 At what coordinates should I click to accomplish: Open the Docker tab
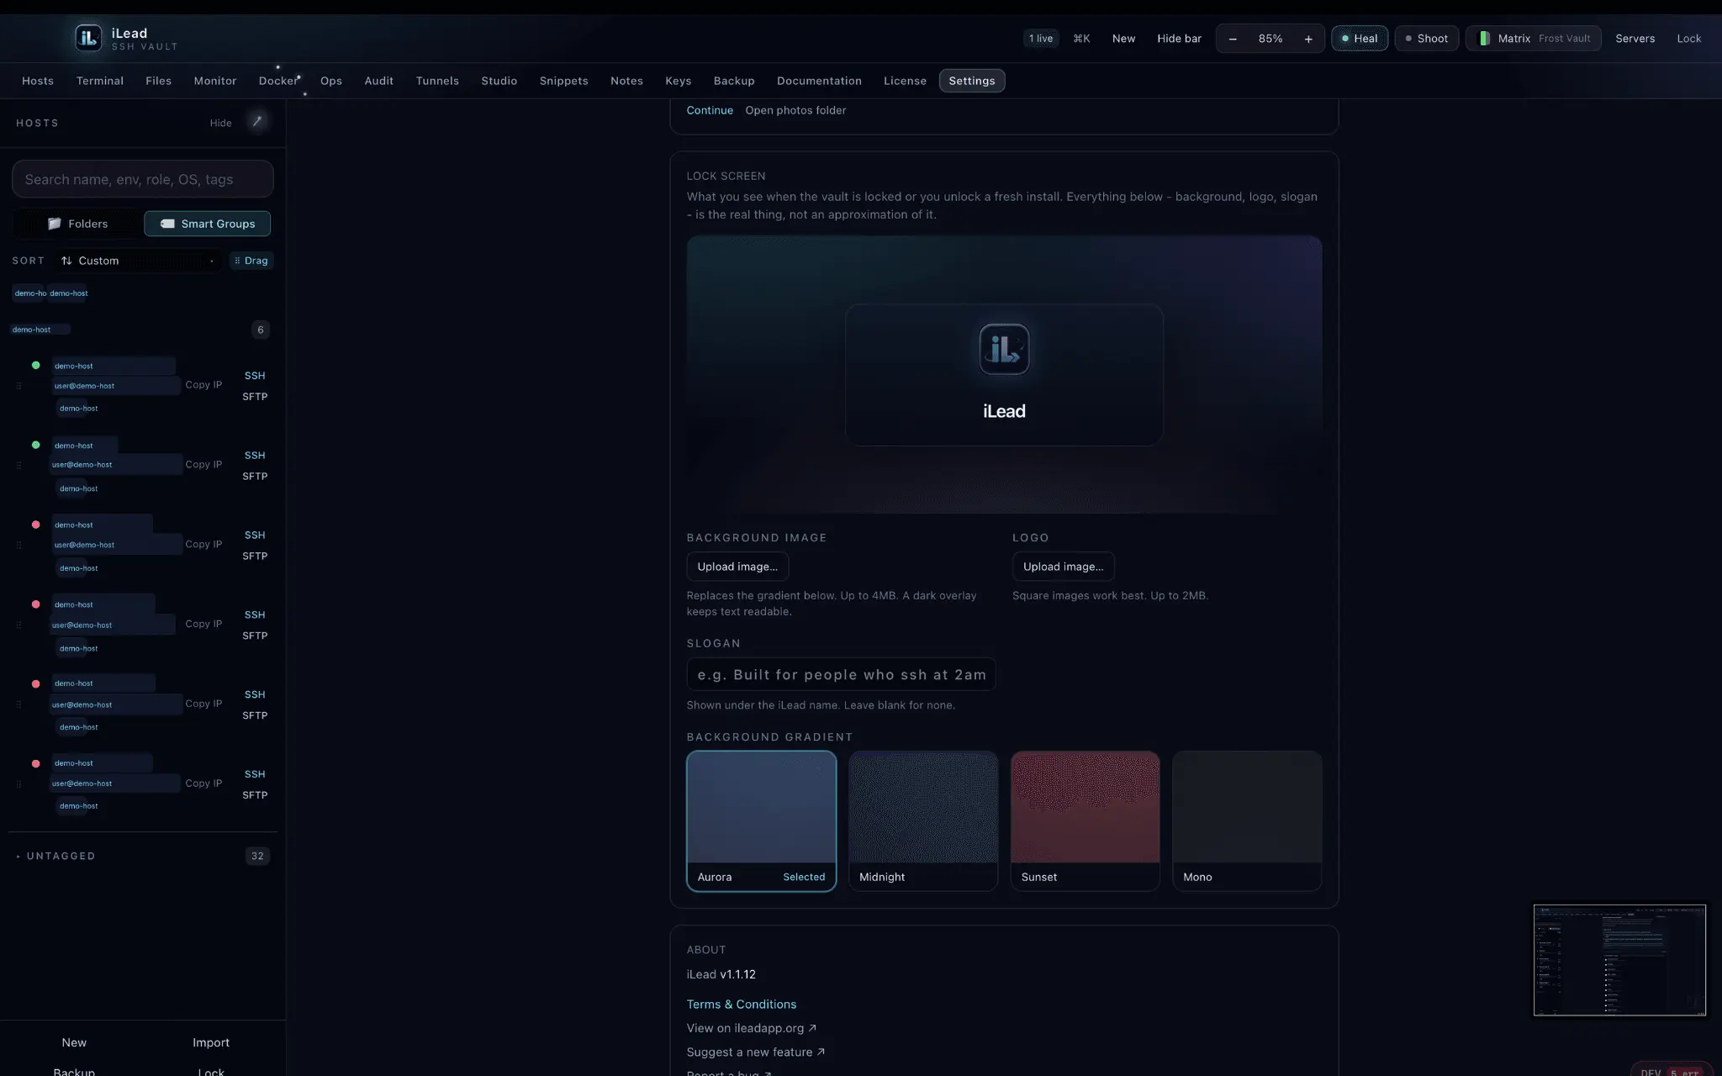coord(278,81)
